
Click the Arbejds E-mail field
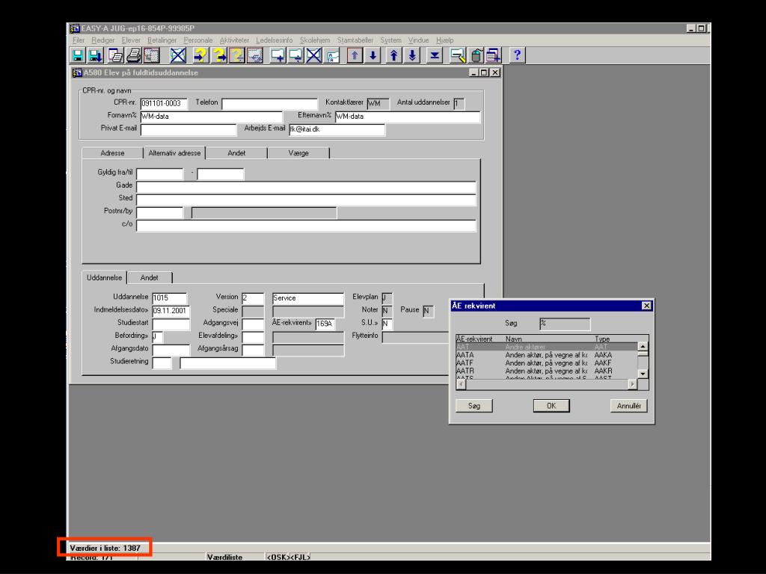tap(337, 129)
